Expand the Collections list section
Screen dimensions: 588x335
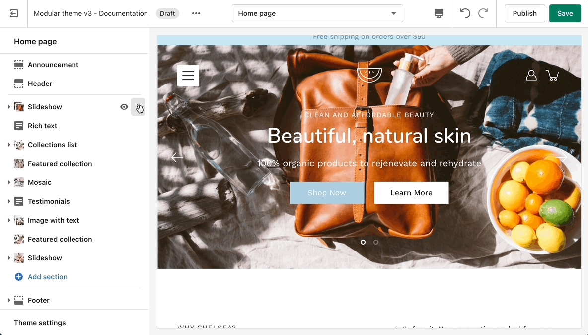tap(9, 145)
